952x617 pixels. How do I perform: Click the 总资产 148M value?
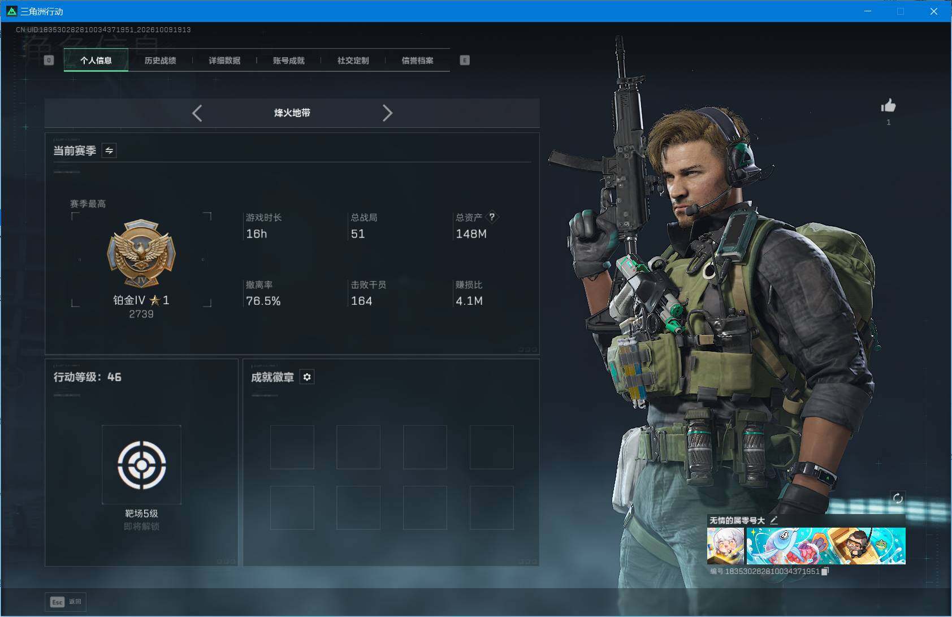coord(471,234)
